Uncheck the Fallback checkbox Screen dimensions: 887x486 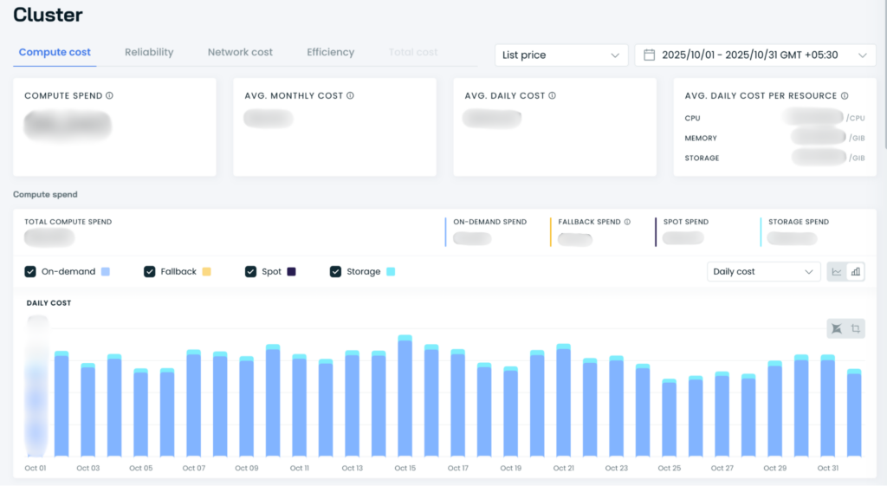tap(149, 271)
